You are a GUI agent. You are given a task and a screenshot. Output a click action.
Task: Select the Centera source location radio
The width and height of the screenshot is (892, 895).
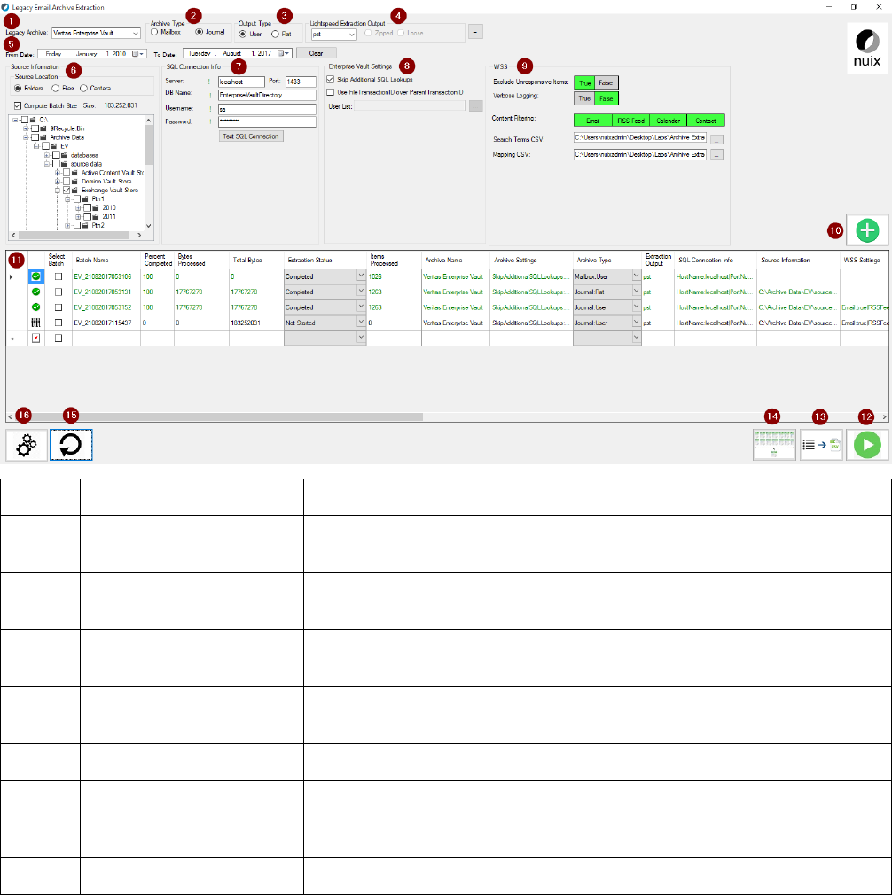(83, 89)
